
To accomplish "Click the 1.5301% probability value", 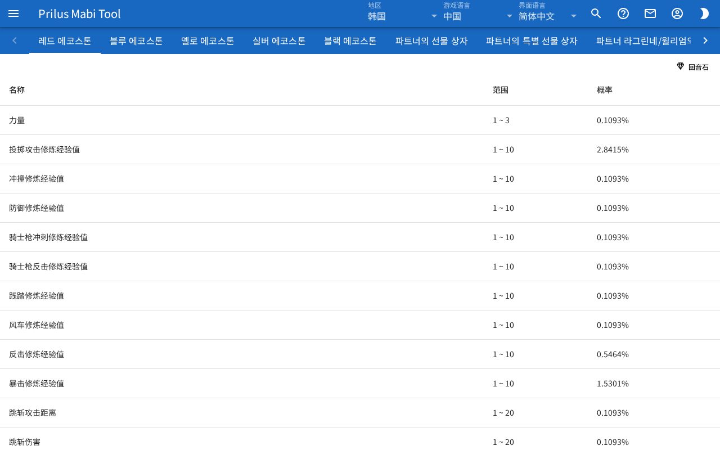I will (613, 384).
